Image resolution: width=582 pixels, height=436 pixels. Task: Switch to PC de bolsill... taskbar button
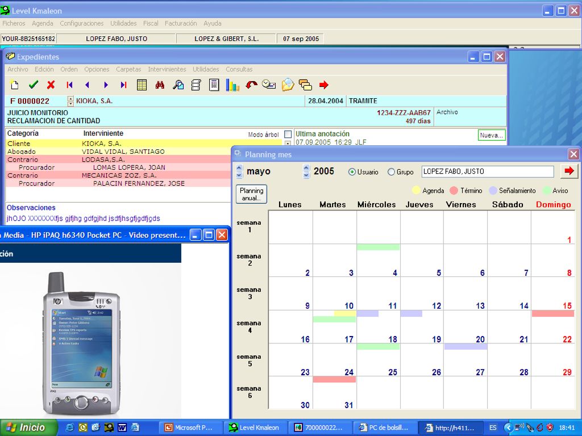click(x=385, y=427)
